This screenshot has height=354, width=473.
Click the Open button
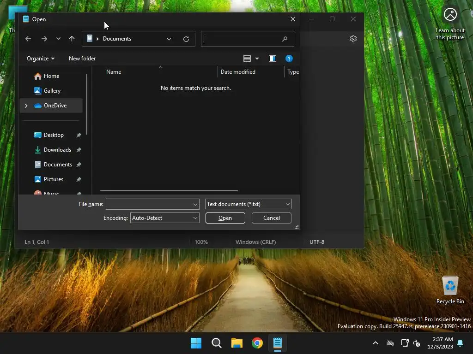tap(225, 218)
